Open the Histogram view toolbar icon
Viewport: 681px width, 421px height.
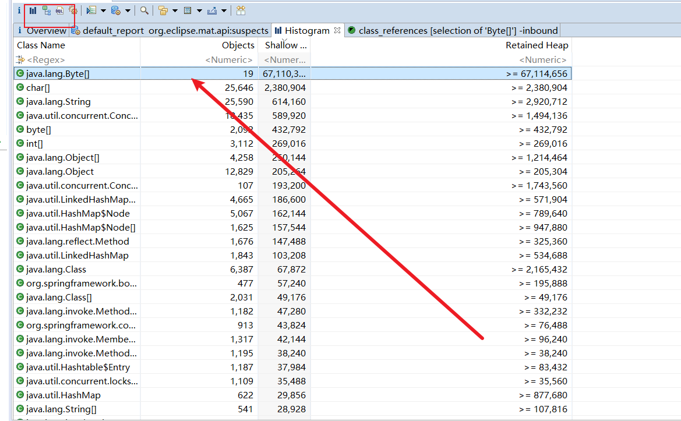coord(33,10)
